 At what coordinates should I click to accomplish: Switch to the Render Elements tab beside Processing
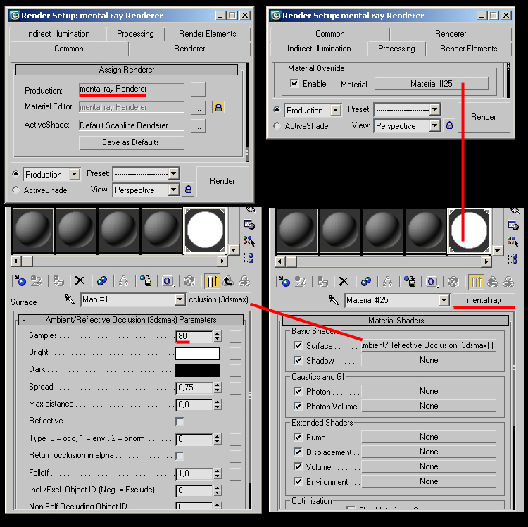468,49
